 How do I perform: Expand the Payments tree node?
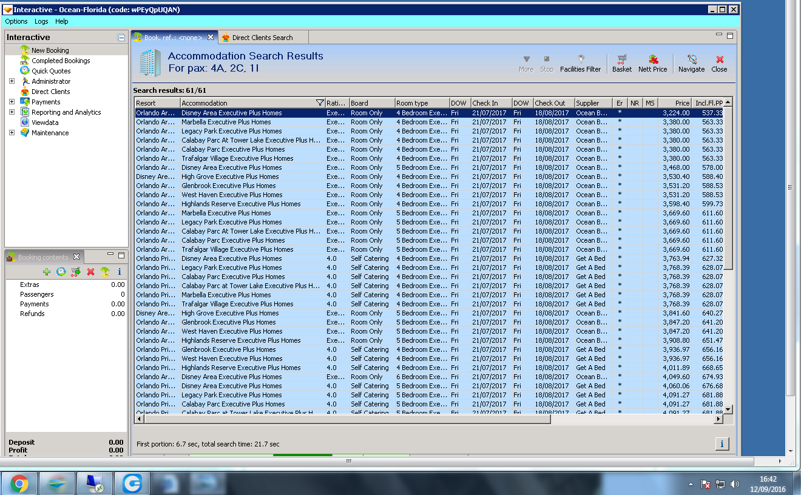12,102
